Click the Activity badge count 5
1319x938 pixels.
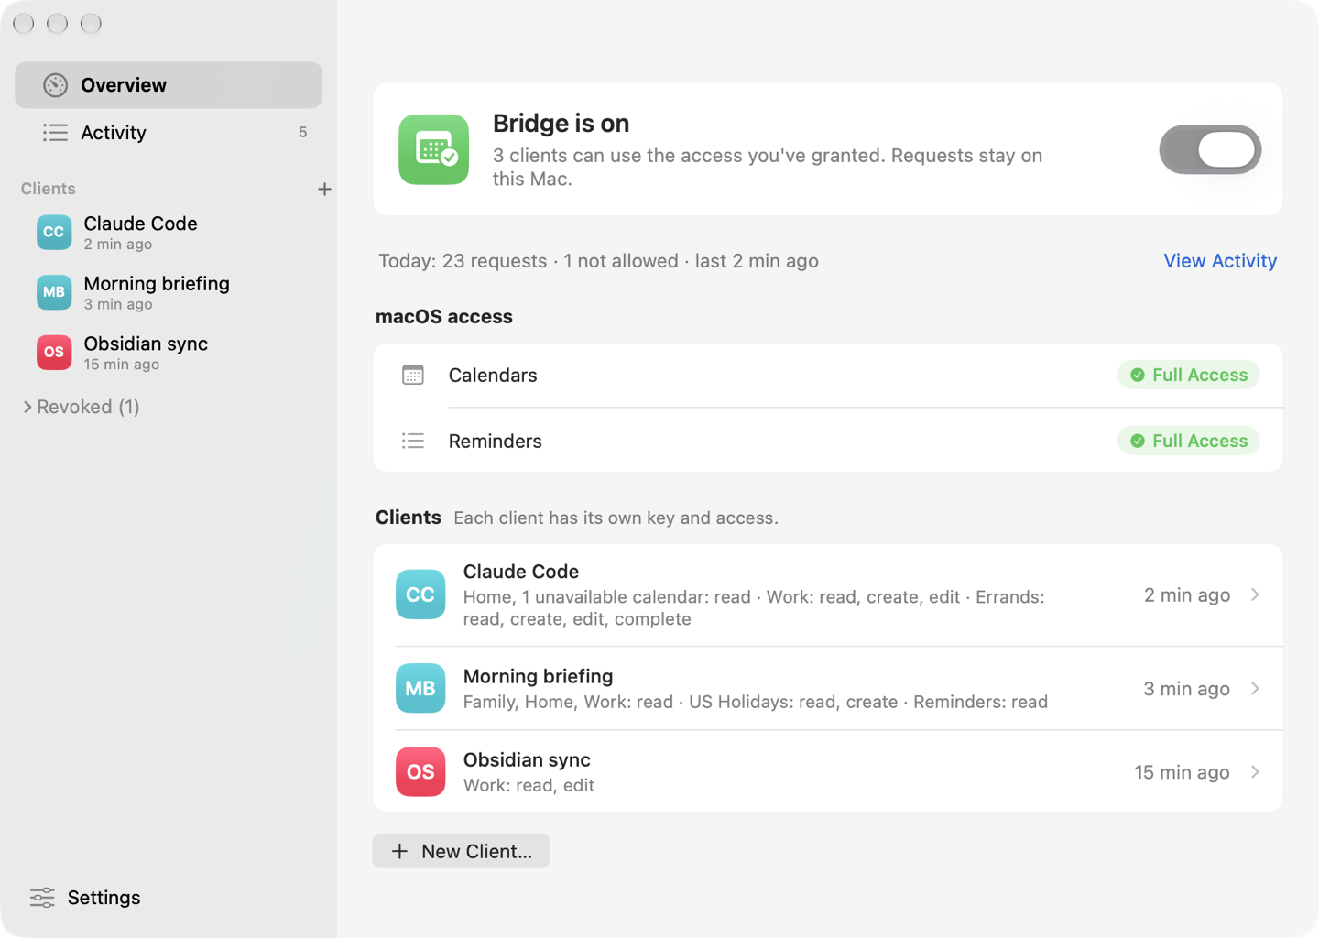point(302,133)
